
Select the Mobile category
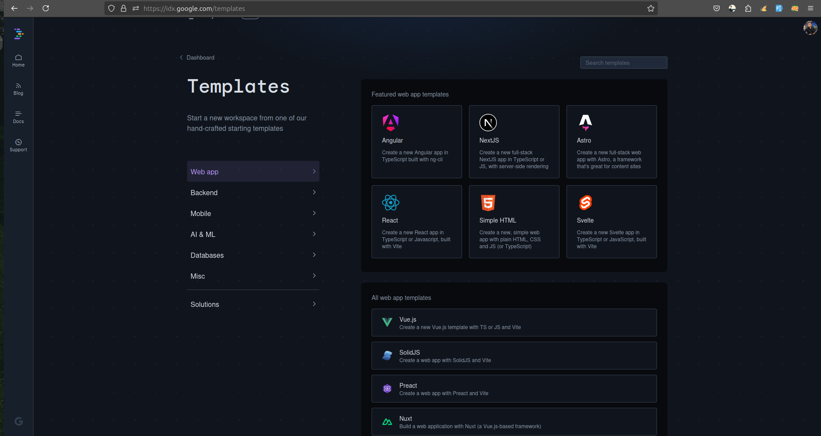[x=253, y=213]
